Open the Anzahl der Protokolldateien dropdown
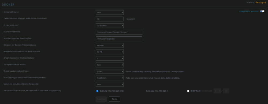This screenshot has height=104, width=268. (110, 58)
